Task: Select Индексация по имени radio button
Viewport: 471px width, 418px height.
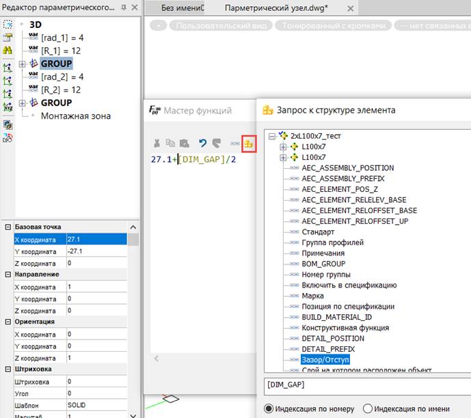Action: [x=367, y=408]
